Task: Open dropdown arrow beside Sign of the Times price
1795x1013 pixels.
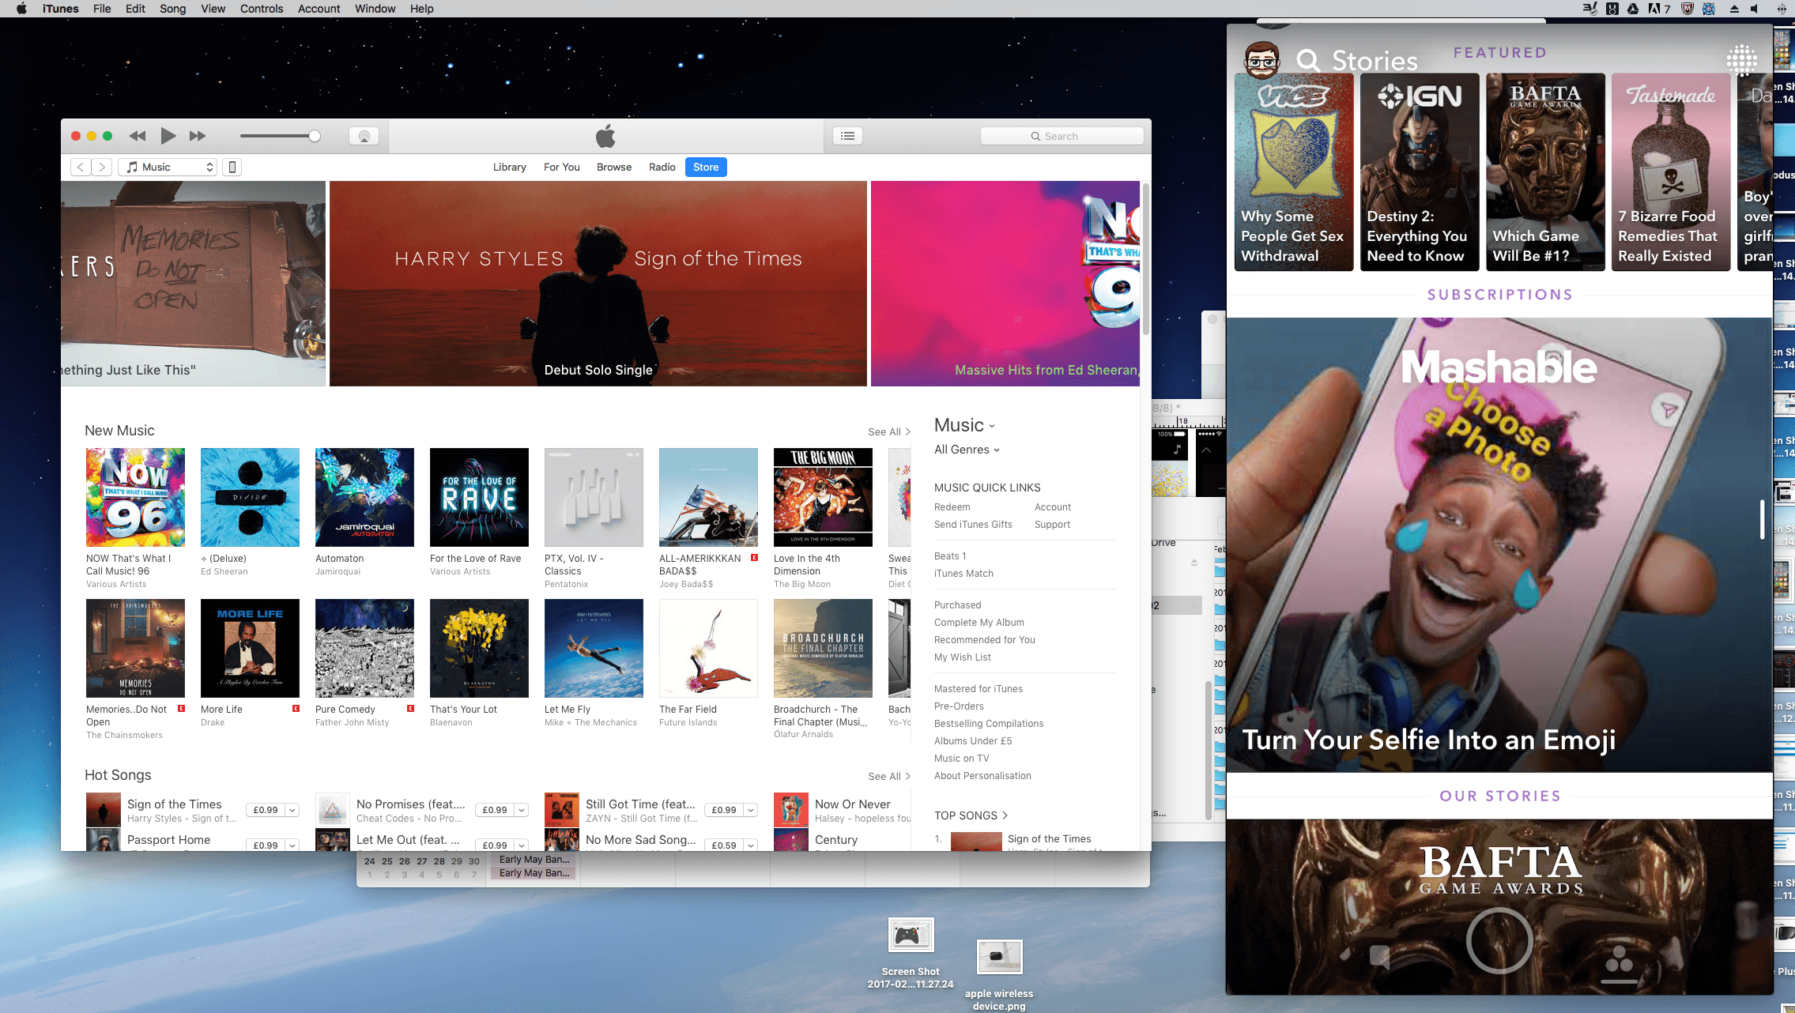Action: point(292,810)
